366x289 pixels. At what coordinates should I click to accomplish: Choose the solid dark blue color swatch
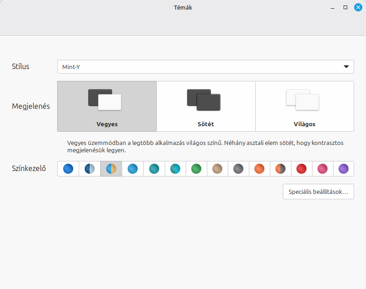click(x=68, y=169)
